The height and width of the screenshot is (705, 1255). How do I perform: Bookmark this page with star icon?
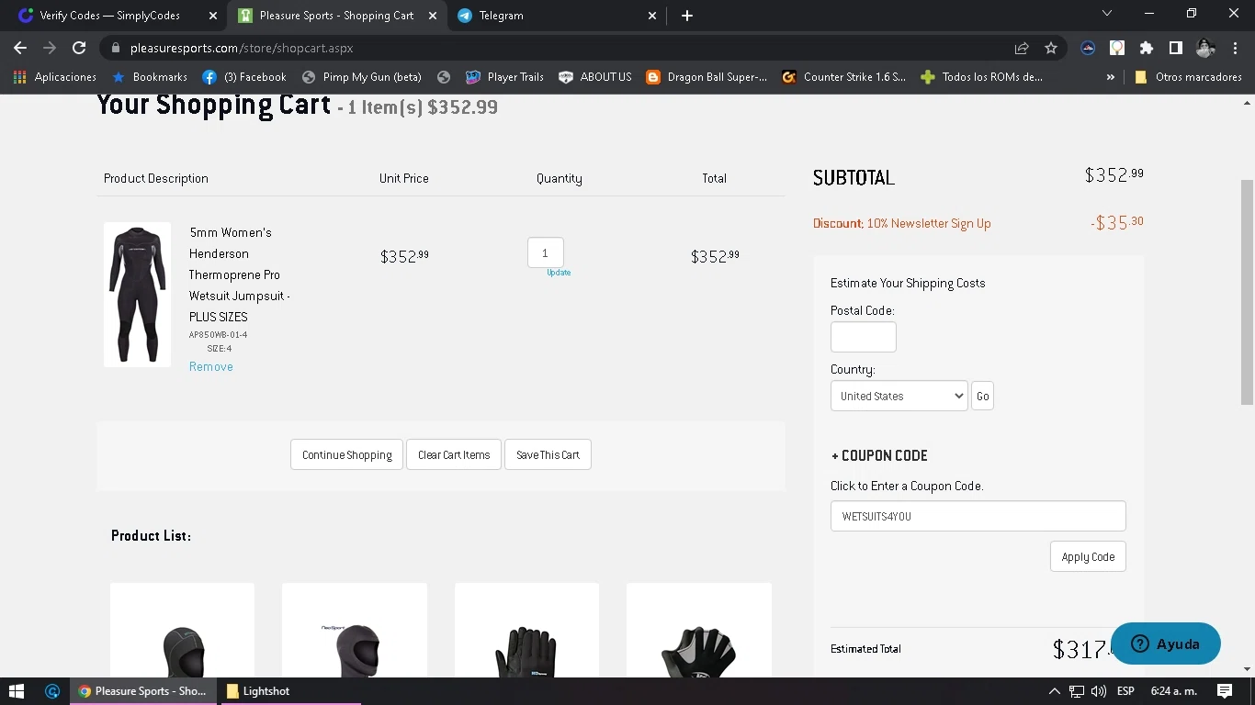click(x=1051, y=48)
